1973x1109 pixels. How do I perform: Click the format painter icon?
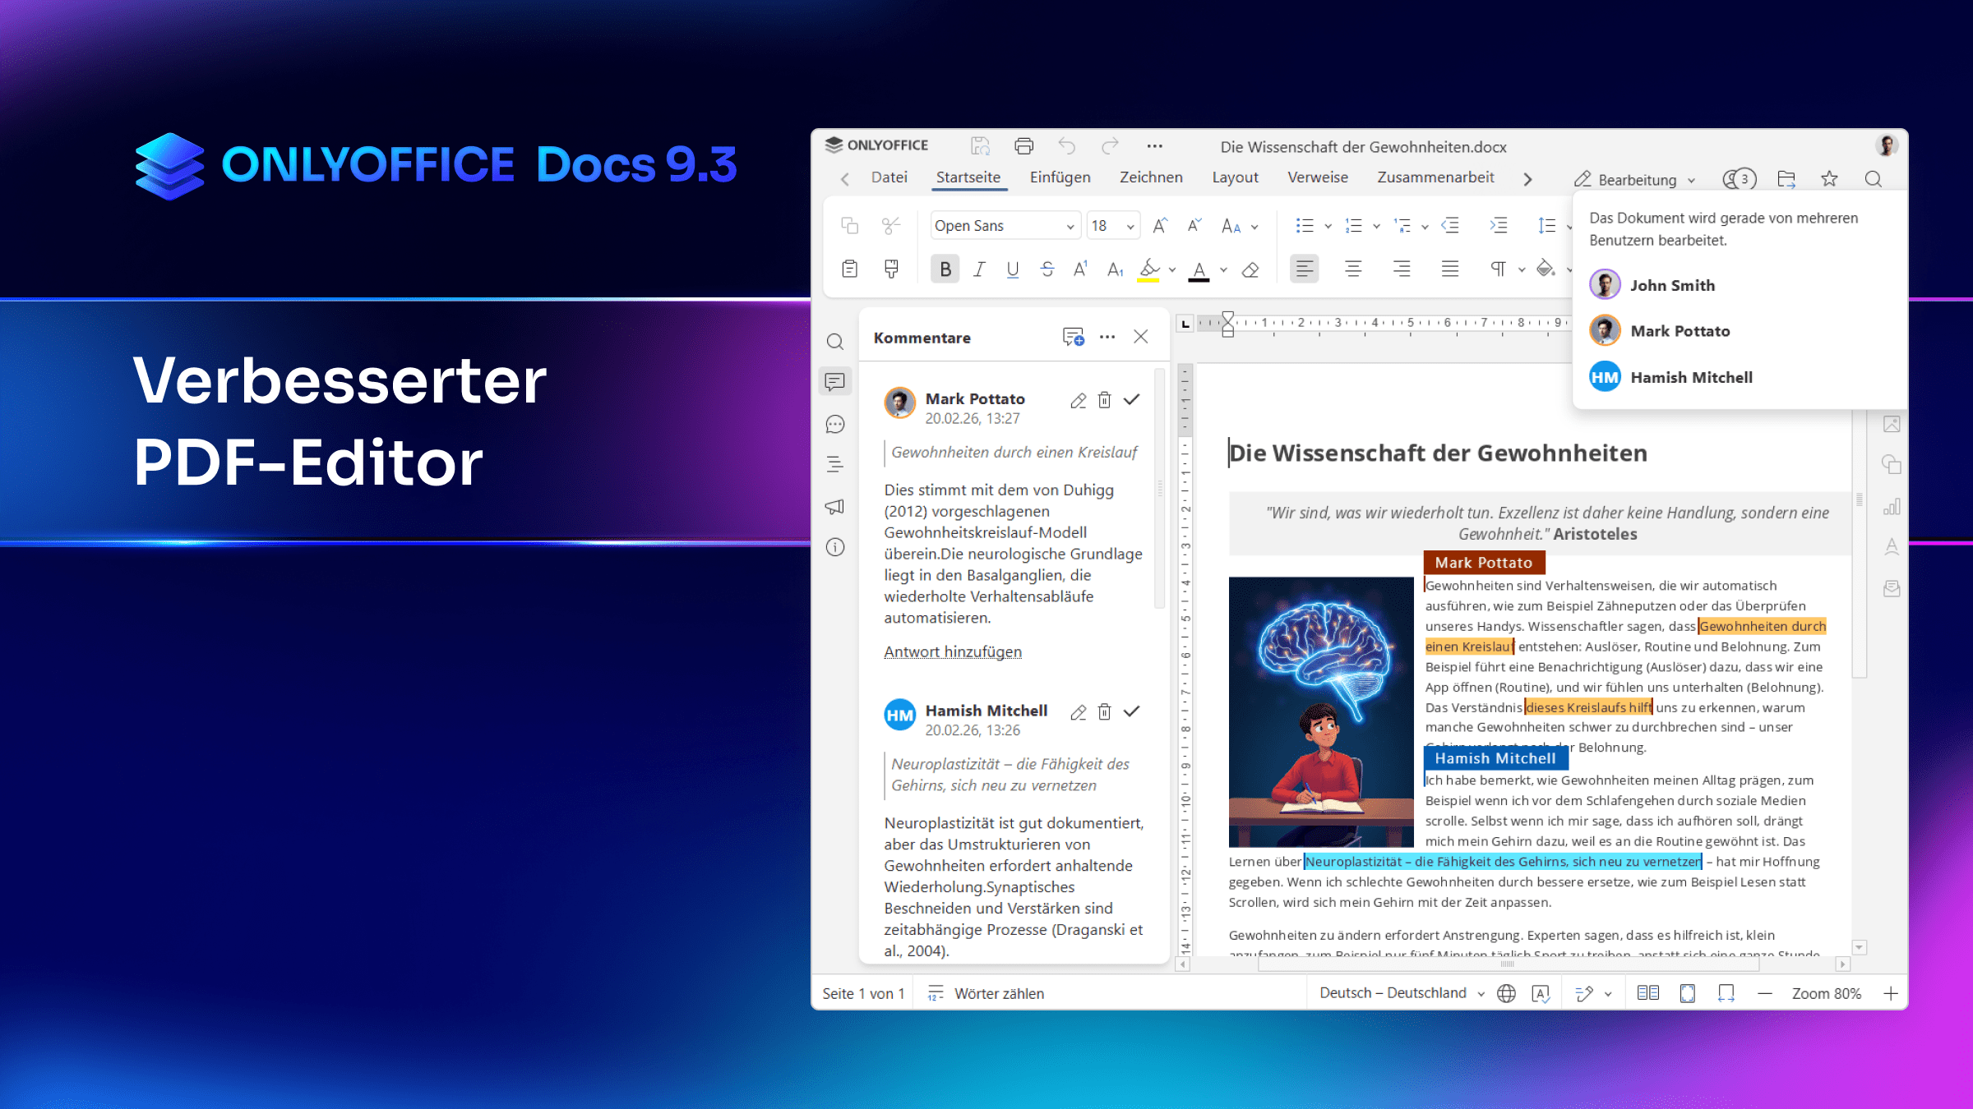(x=891, y=269)
